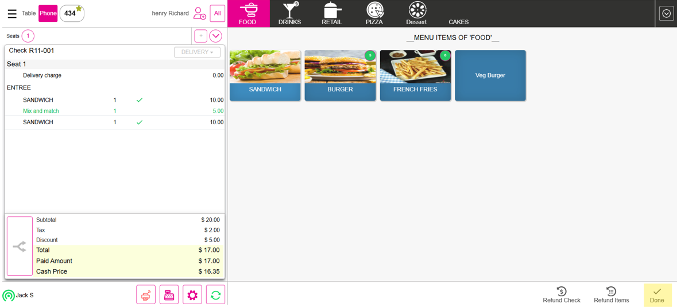
Task: Switch to the DRINKS category tab
Action: pyautogui.click(x=289, y=14)
